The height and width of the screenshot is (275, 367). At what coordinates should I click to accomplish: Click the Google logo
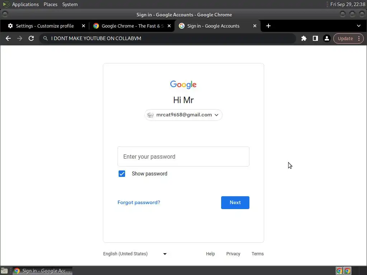click(183, 85)
